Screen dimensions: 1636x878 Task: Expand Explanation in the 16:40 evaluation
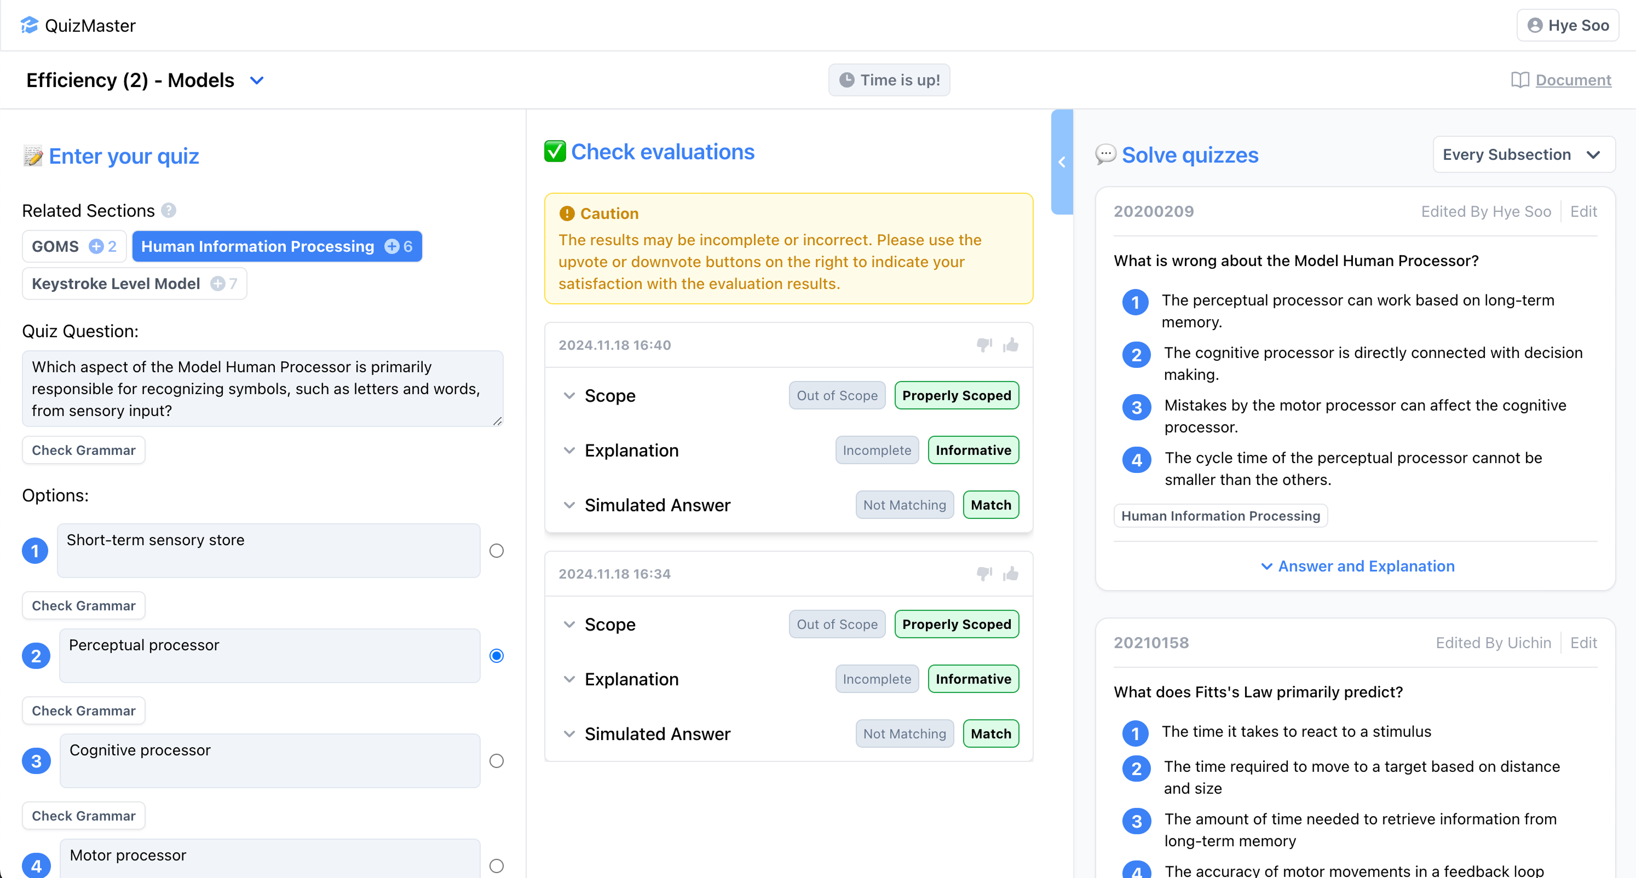pos(569,450)
